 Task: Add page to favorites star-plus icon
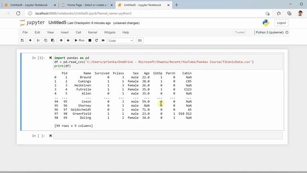click(268, 13)
